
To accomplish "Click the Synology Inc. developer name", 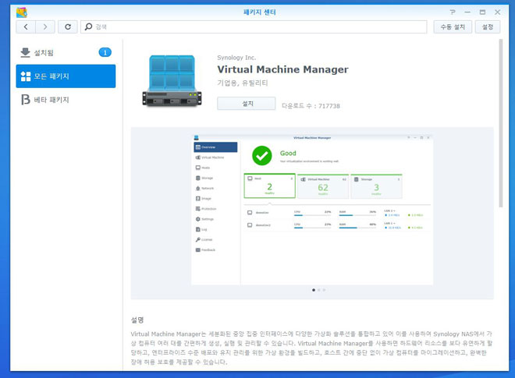I will pyautogui.click(x=236, y=58).
